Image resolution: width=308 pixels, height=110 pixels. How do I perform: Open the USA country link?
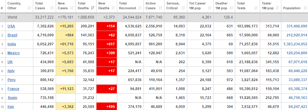(11, 26)
